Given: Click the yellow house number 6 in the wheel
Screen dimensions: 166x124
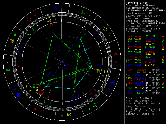Looking at the screenshot, I should (x=105, y=72).
